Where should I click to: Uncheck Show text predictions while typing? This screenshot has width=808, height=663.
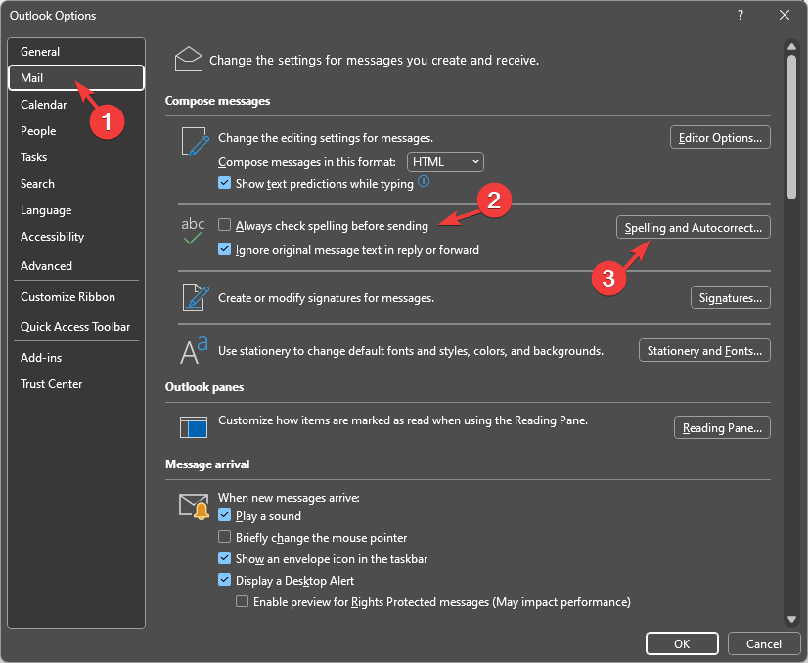coord(225,183)
